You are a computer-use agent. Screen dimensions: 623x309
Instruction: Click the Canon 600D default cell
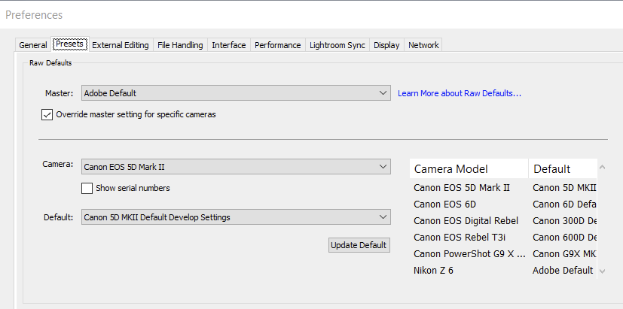click(564, 238)
